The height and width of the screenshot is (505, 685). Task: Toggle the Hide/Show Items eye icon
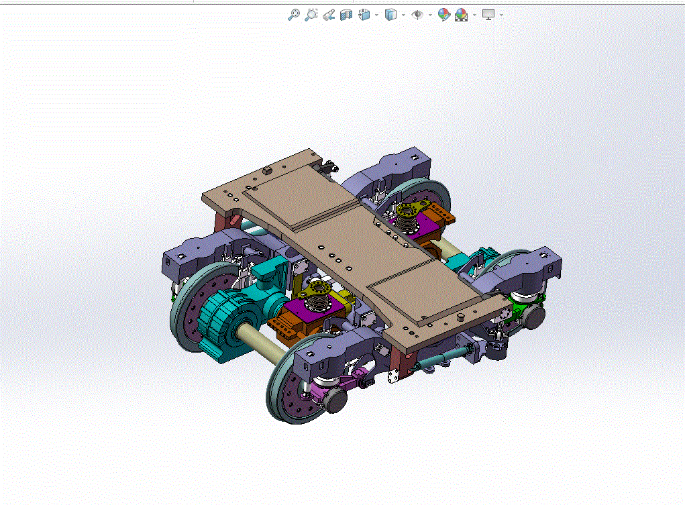click(417, 15)
